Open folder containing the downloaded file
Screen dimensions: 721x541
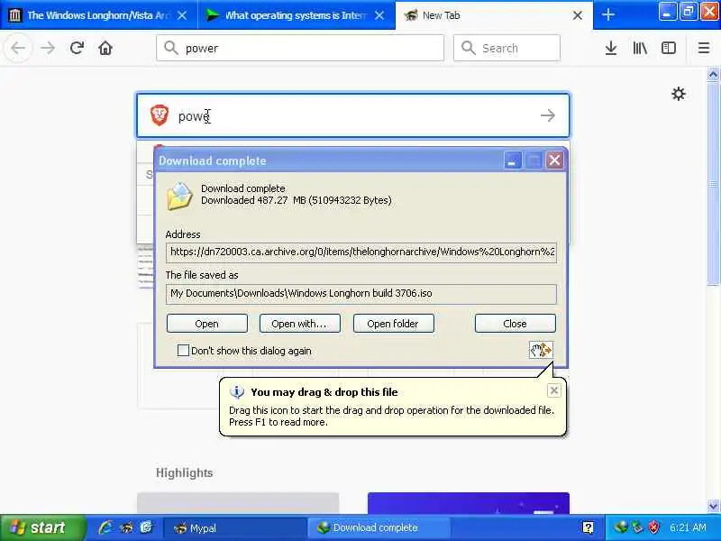click(393, 324)
